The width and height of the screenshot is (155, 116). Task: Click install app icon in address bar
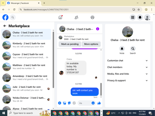134,10
